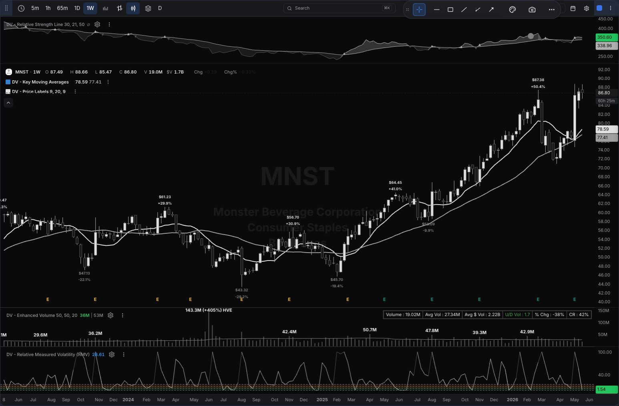Select the 1W timeframe
This screenshot has width=619, height=406.
coord(90,8)
